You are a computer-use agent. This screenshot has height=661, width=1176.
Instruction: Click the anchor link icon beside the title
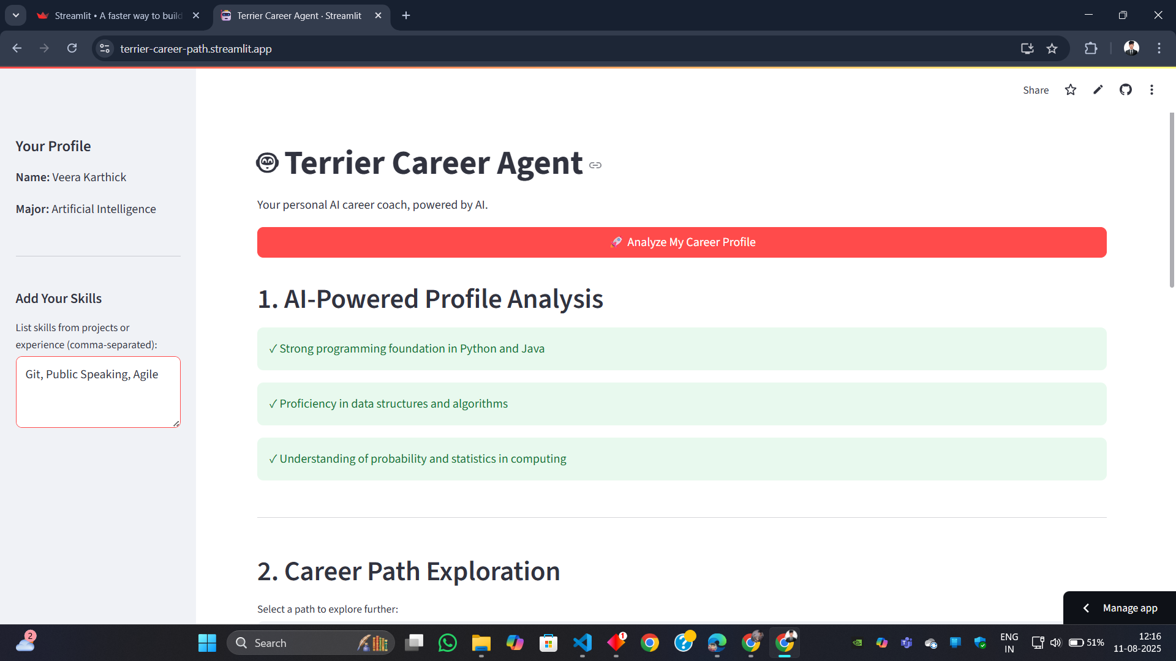pyautogui.click(x=595, y=165)
